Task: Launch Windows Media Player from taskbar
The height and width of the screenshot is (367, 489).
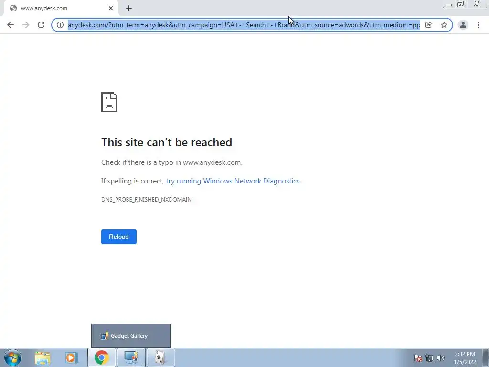Action: [71, 357]
